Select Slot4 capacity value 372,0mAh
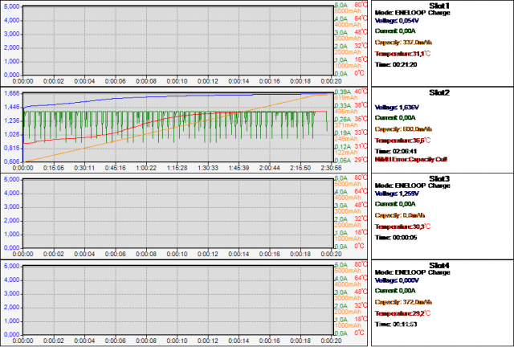Image resolution: width=514 pixels, height=347 pixels. point(403,302)
